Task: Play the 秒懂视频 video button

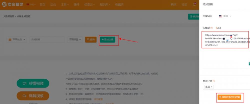Action: [33, 83]
